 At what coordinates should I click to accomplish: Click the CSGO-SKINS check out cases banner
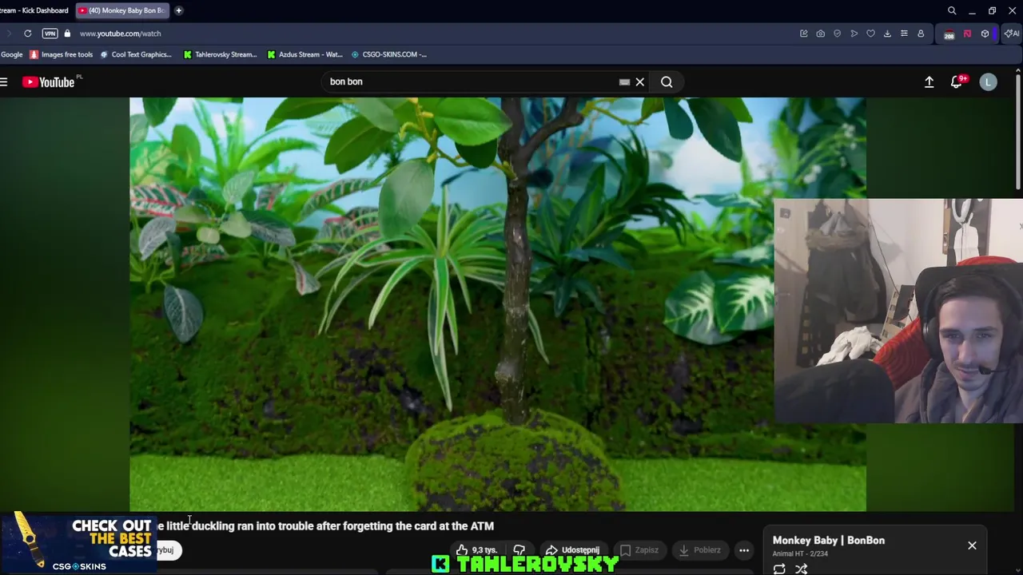click(x=78, y=543)
